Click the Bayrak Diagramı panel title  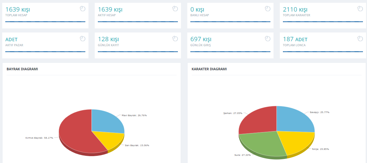pos(22,69)
